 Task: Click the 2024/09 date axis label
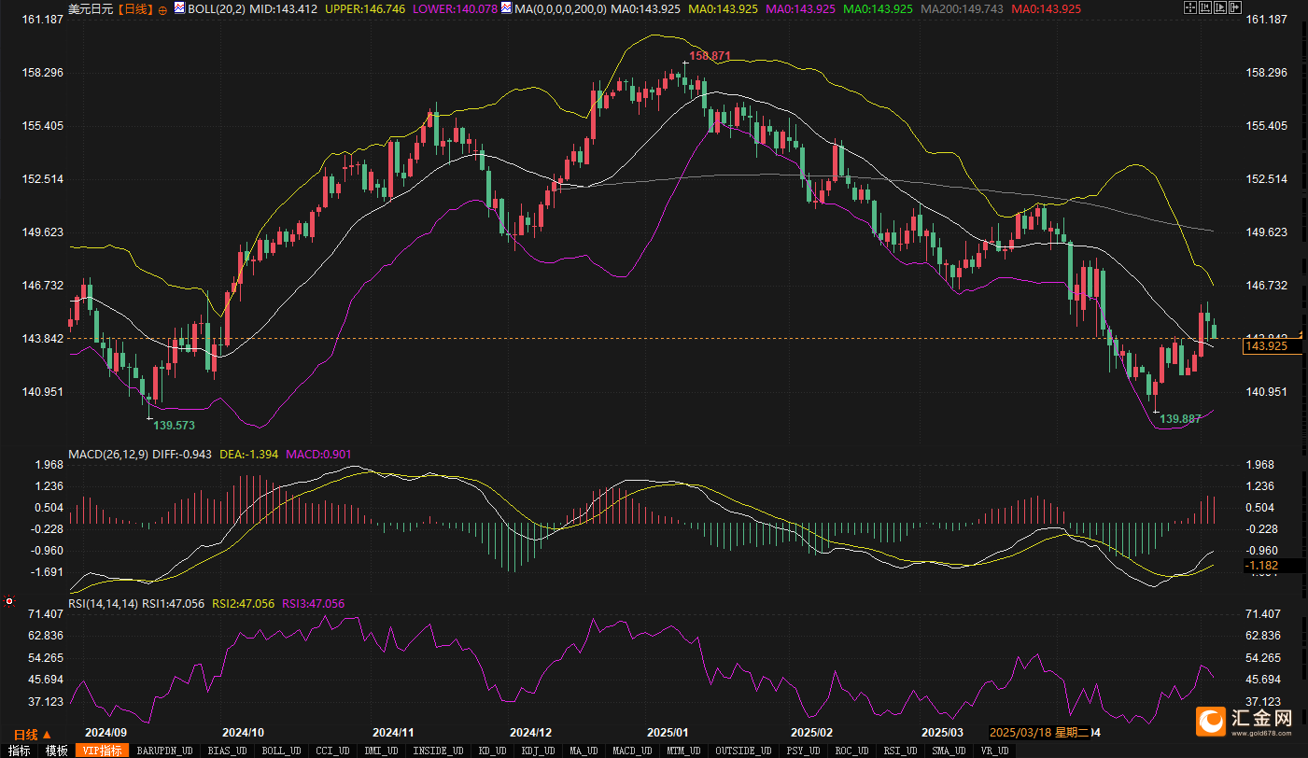(x=105, y=734)
